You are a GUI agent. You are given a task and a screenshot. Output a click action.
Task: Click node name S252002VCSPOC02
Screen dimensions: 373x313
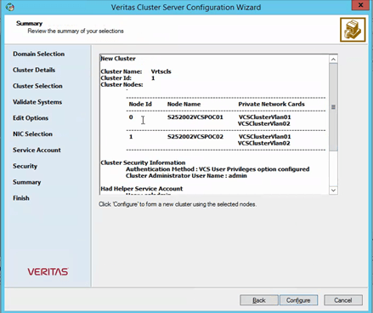tap(195, 137)
